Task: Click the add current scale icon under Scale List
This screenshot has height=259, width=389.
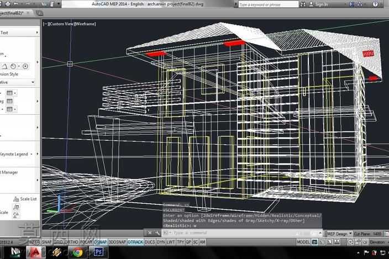Action: coord(17,207)
